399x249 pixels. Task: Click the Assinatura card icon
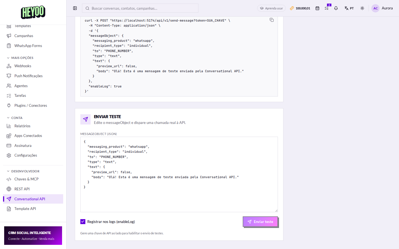[9, 146]
